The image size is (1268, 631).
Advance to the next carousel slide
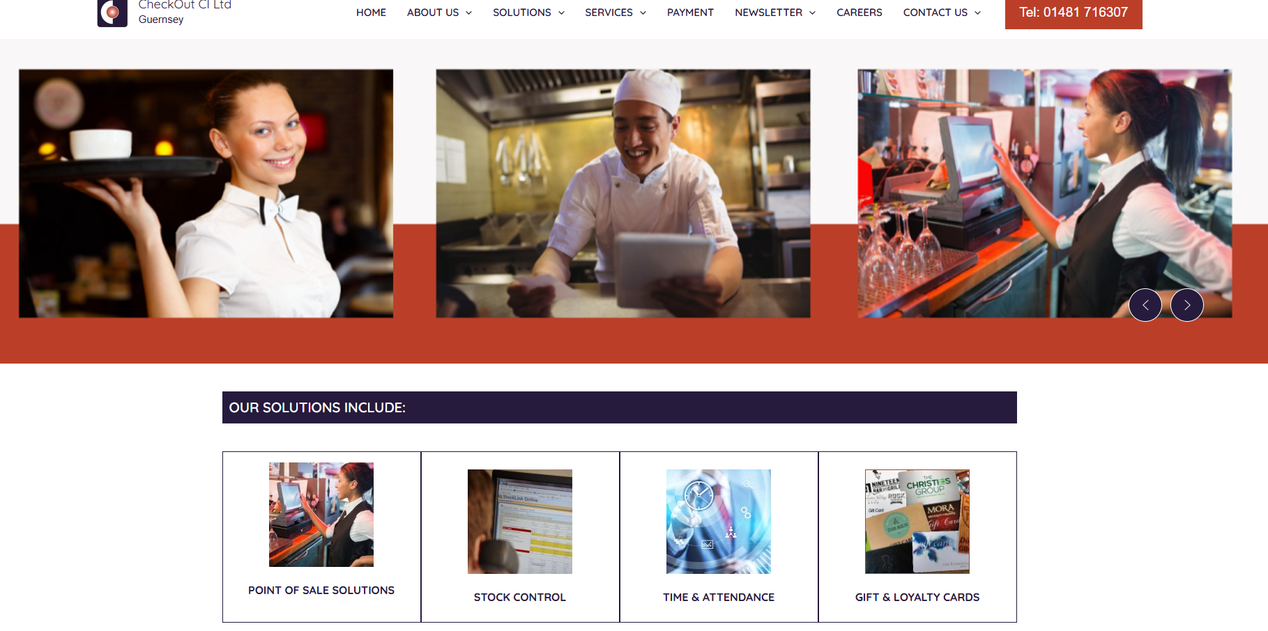click(1187, 305)
